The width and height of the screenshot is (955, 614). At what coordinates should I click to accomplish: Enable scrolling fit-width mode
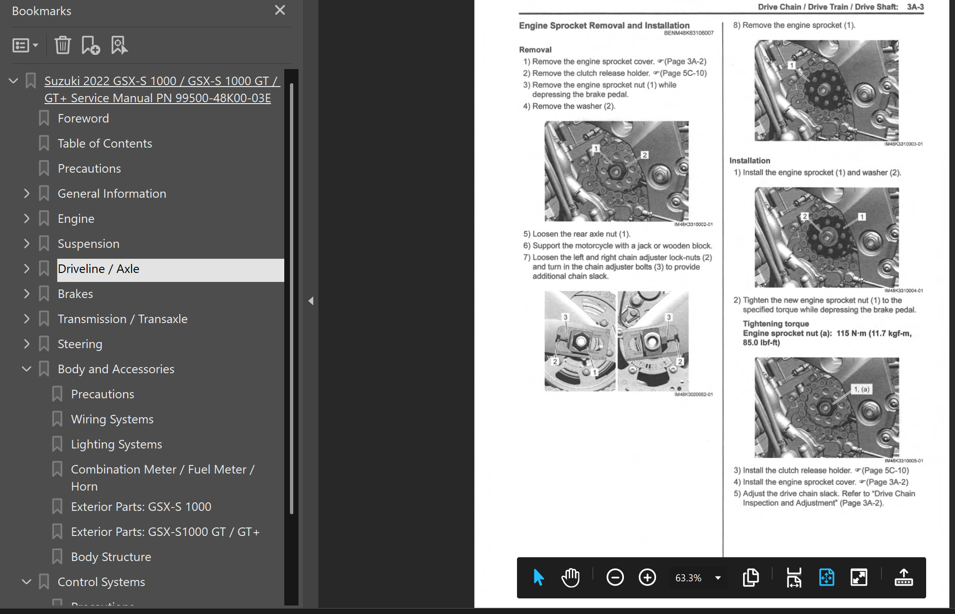(x=794, y=578)
